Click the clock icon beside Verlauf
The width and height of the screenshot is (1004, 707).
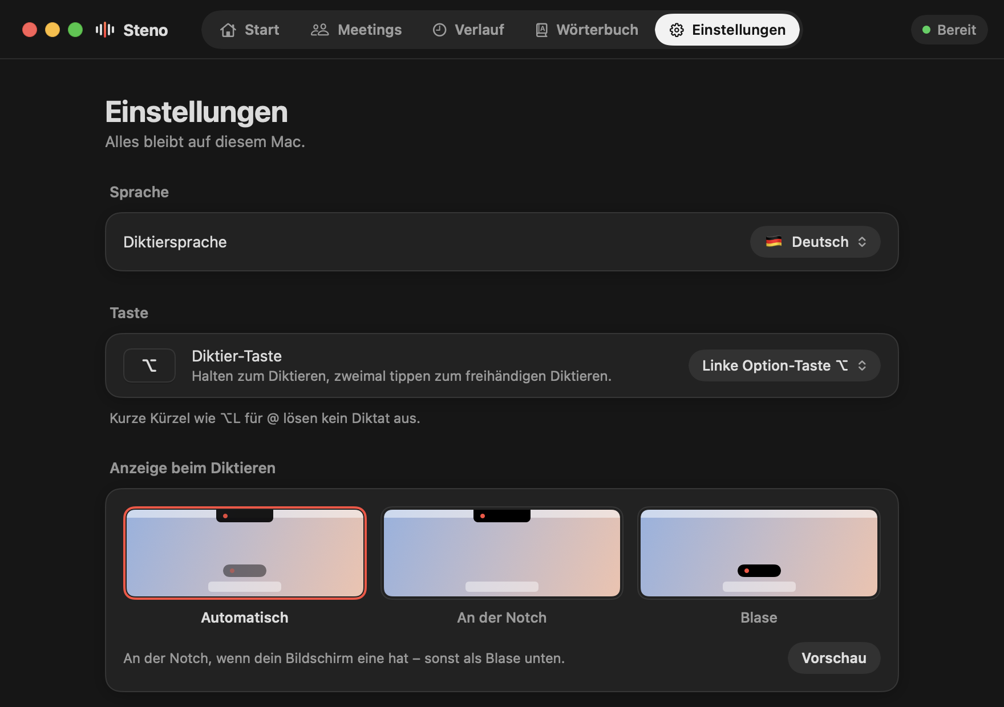(439, 30)
